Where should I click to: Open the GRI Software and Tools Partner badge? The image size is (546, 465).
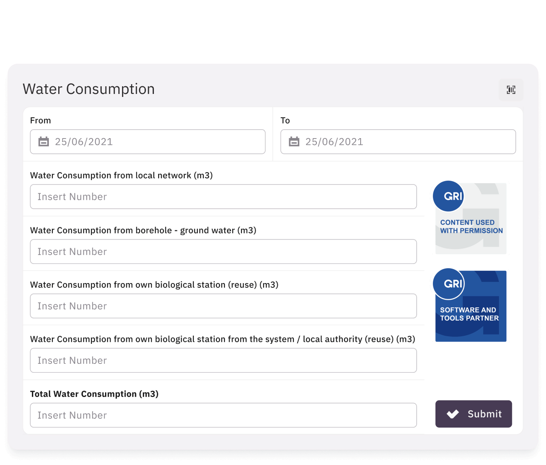pos(470,306)
